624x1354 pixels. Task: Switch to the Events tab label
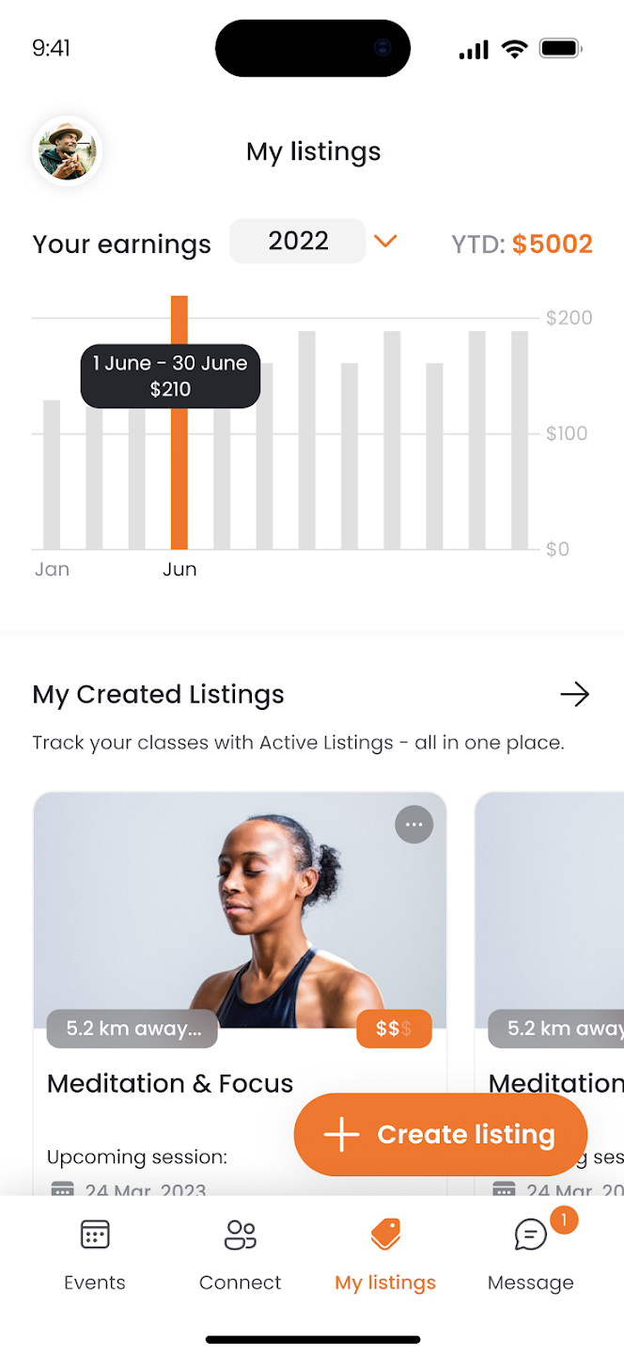tap(95, 1283)
